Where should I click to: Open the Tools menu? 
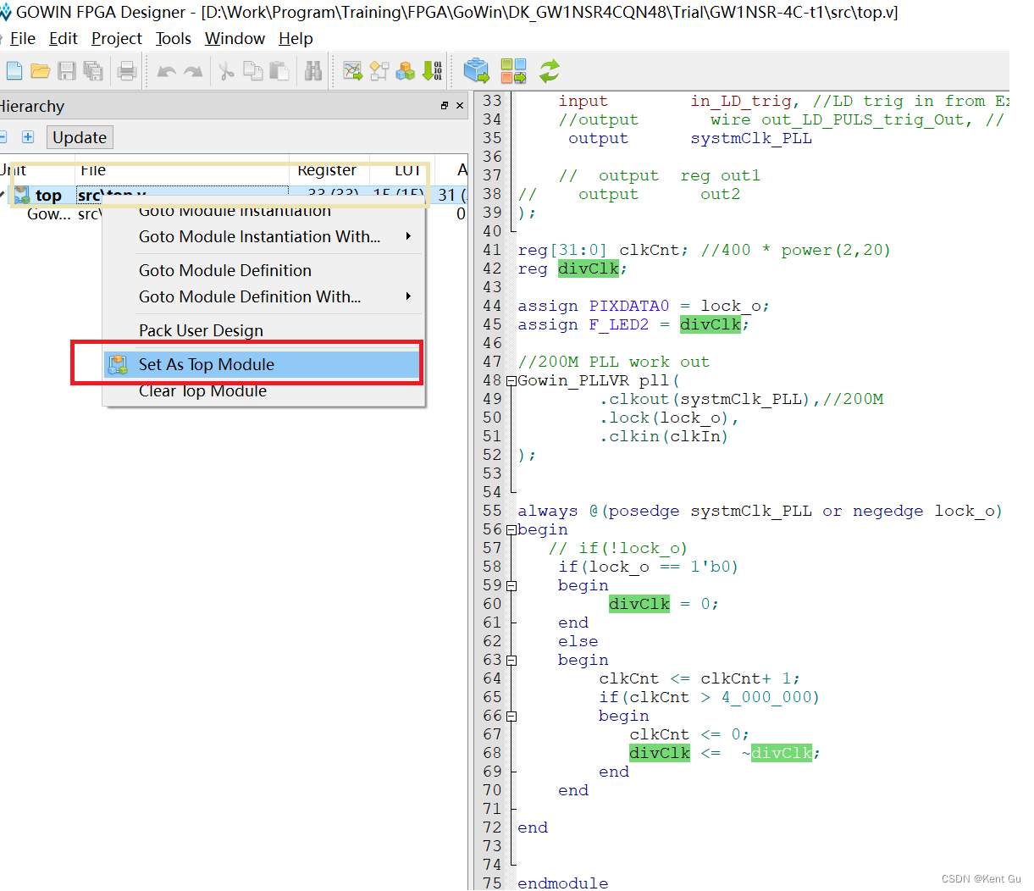click(x=174, y=38)
